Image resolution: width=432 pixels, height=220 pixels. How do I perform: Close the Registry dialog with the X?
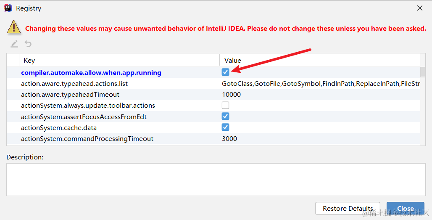click(419, 8)
